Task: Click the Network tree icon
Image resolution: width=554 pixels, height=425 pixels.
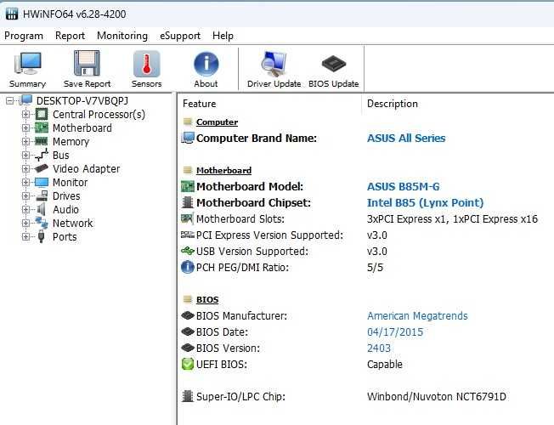Action: pos(42,223)
